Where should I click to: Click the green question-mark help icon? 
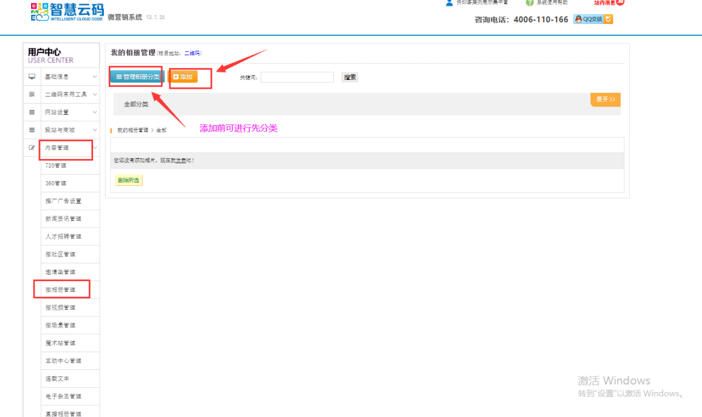[529, 3]
